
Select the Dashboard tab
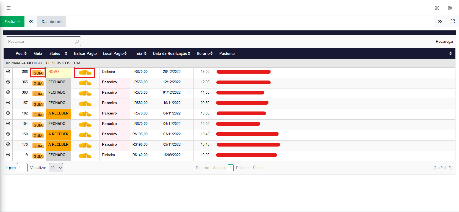pyautogui.click(x=51, y=21)
